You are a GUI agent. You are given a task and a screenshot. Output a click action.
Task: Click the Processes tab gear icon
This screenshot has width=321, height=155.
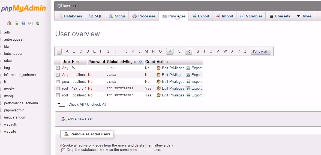(134, 16)
